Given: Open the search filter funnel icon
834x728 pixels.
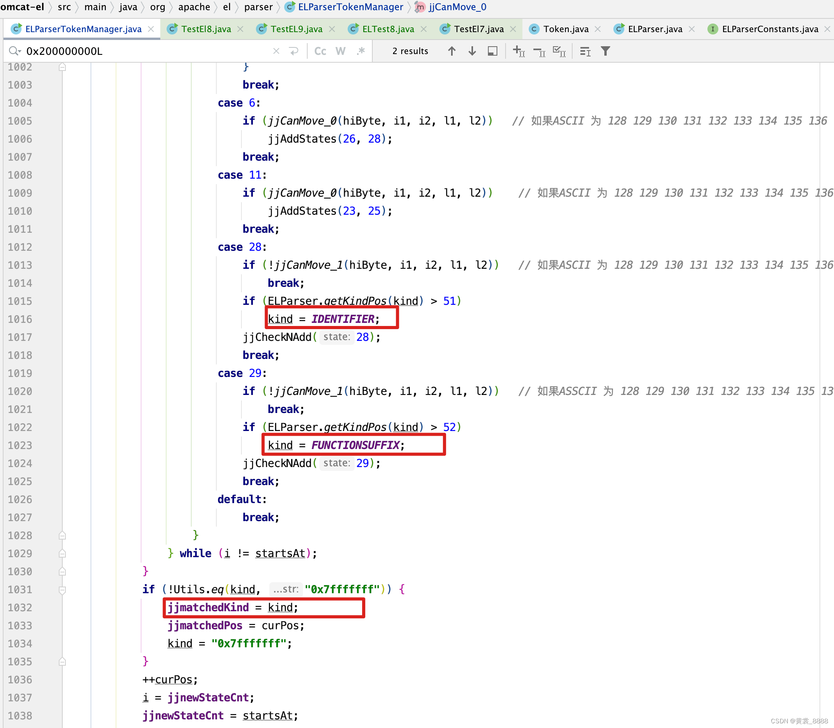Looking at the screenshot, I should (606, 51).
